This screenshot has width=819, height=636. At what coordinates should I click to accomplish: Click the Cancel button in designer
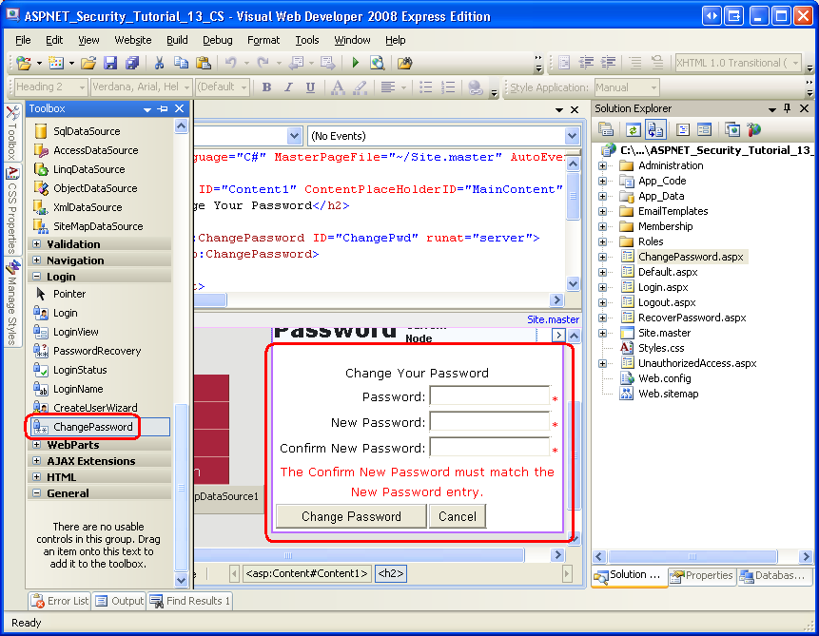[x=458, y=516]
